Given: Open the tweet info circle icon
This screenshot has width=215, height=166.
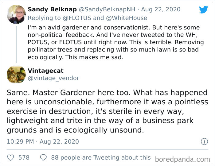Looking at the screenshot, I should [x=204, y=142].
